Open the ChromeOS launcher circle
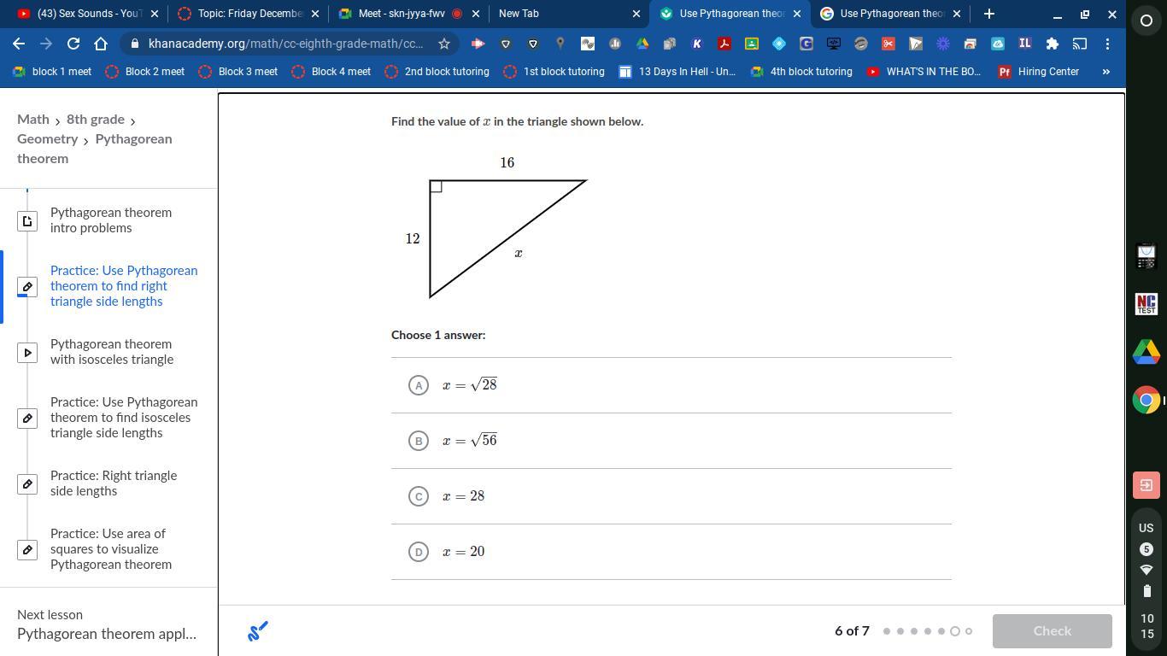1167x656 pixels. [1146, 20]
